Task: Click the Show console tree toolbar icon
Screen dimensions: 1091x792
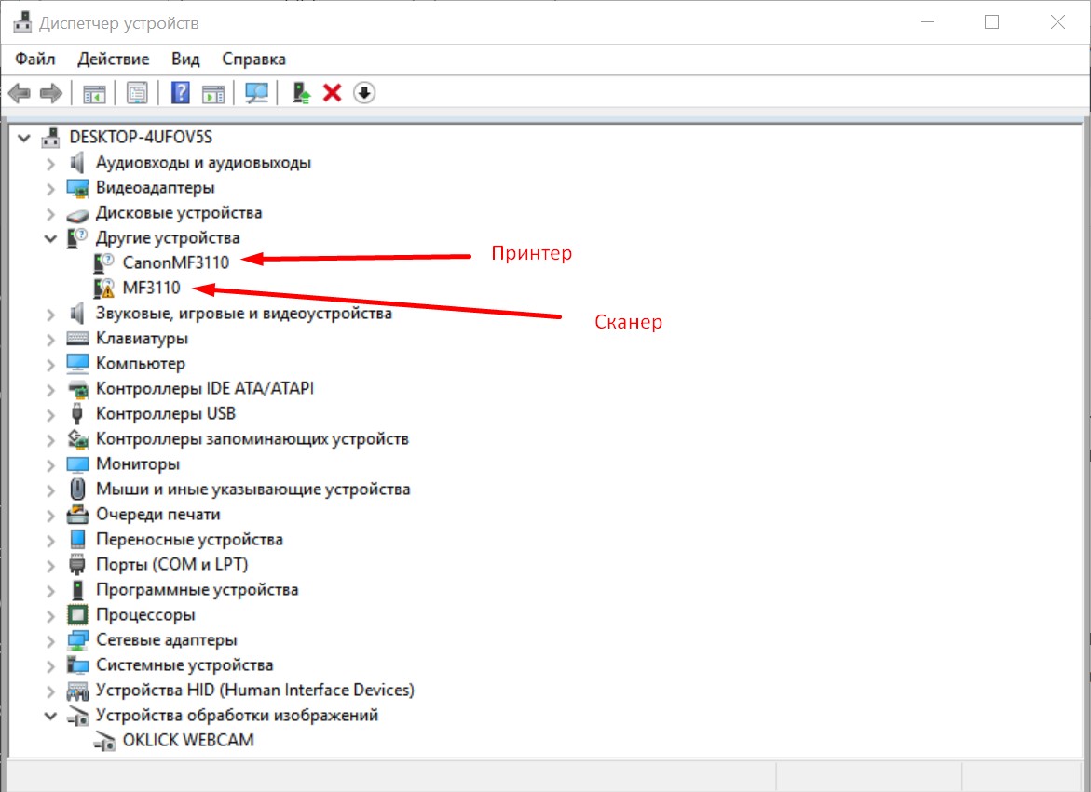Action: pos(93,92)
